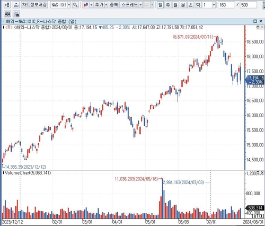Screen dimensions: 265x226
Task: Click the split chart layout icon
Action: point(7,14)
